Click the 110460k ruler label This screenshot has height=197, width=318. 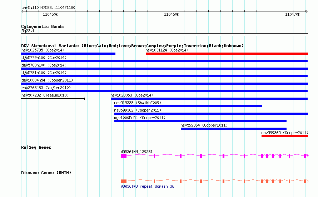click(172, 14)
